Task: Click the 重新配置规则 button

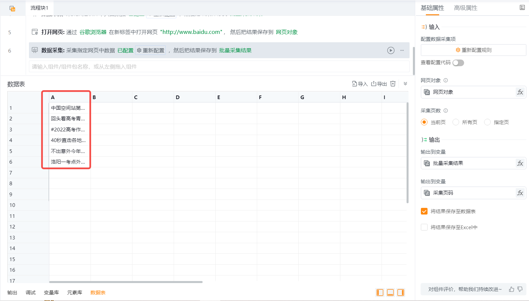Action: (x=473, y=50)
